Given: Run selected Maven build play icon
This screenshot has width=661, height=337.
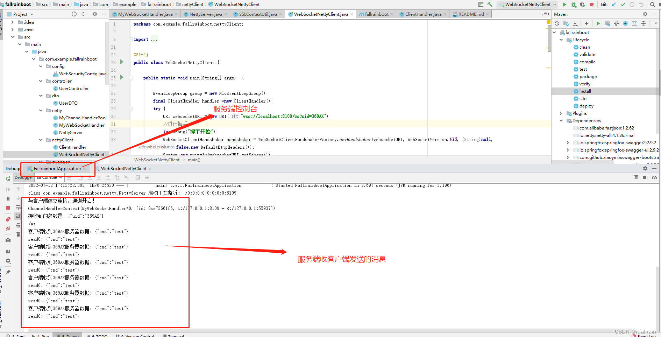Looking at the screenshot, I should 598,23.
